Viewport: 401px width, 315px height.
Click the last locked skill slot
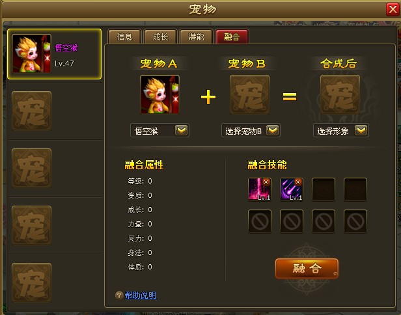tap(355, 221)
